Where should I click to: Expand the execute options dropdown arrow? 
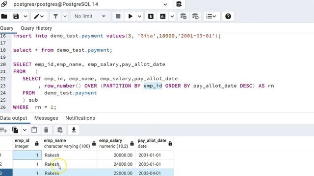139,16
